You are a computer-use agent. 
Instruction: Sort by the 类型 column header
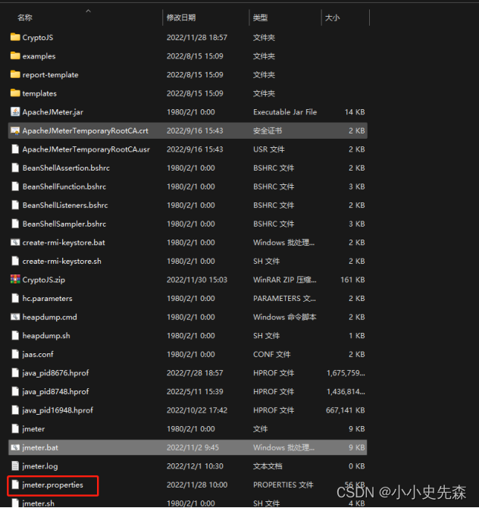tap(261, 17)
